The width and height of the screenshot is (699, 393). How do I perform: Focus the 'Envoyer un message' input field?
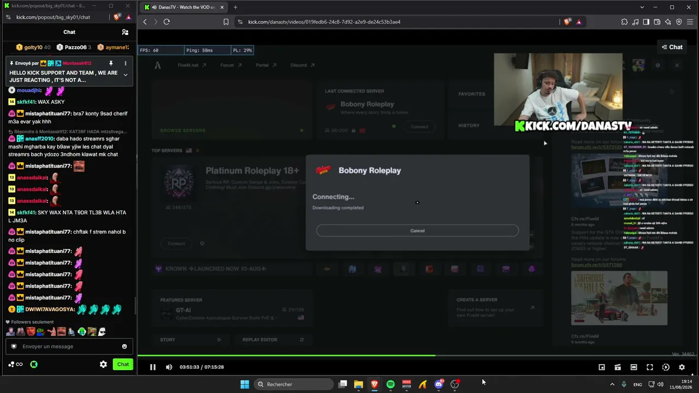pyautogui.click(x=69, y=347)
